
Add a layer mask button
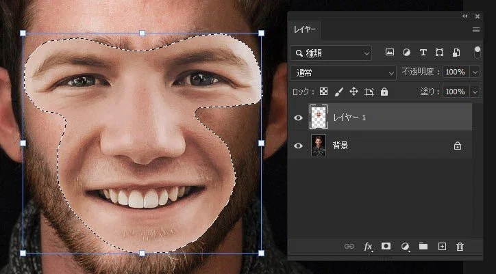(x=386, y=246)
